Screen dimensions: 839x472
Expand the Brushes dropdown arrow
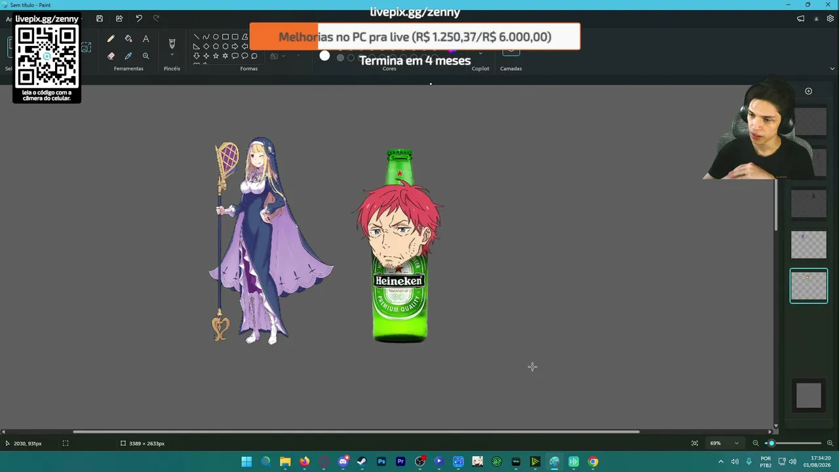172,55
